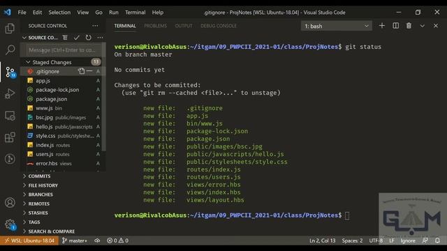The width and height of the screenshot is (447, 251).
Task: Open the Run menu
Action: pyautogui.click(x=113, y=13)
